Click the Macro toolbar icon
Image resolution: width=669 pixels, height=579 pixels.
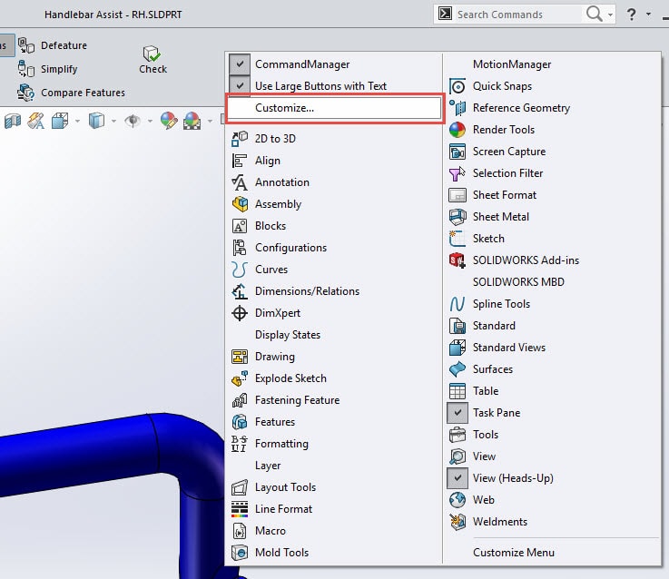(240, 530)
